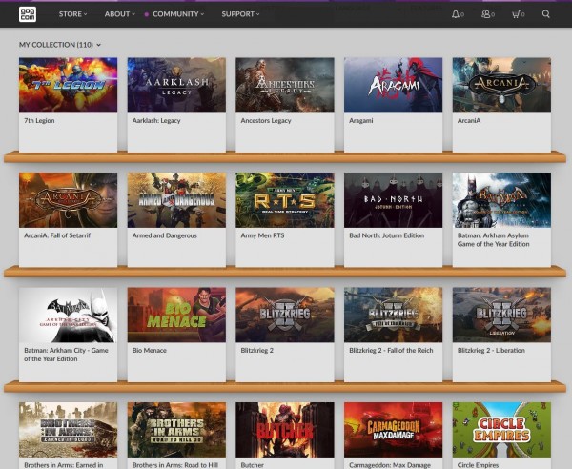This screenshot has height=469, width=572.
Task: Open Army Men RTS cover
Action: (285, 200)
